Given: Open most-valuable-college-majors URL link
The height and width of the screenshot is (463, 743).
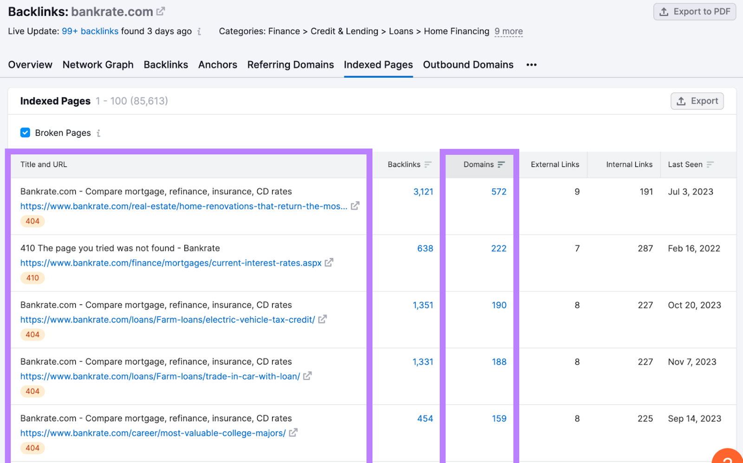Looking at the screenshot, I should (x=153, y=433).
